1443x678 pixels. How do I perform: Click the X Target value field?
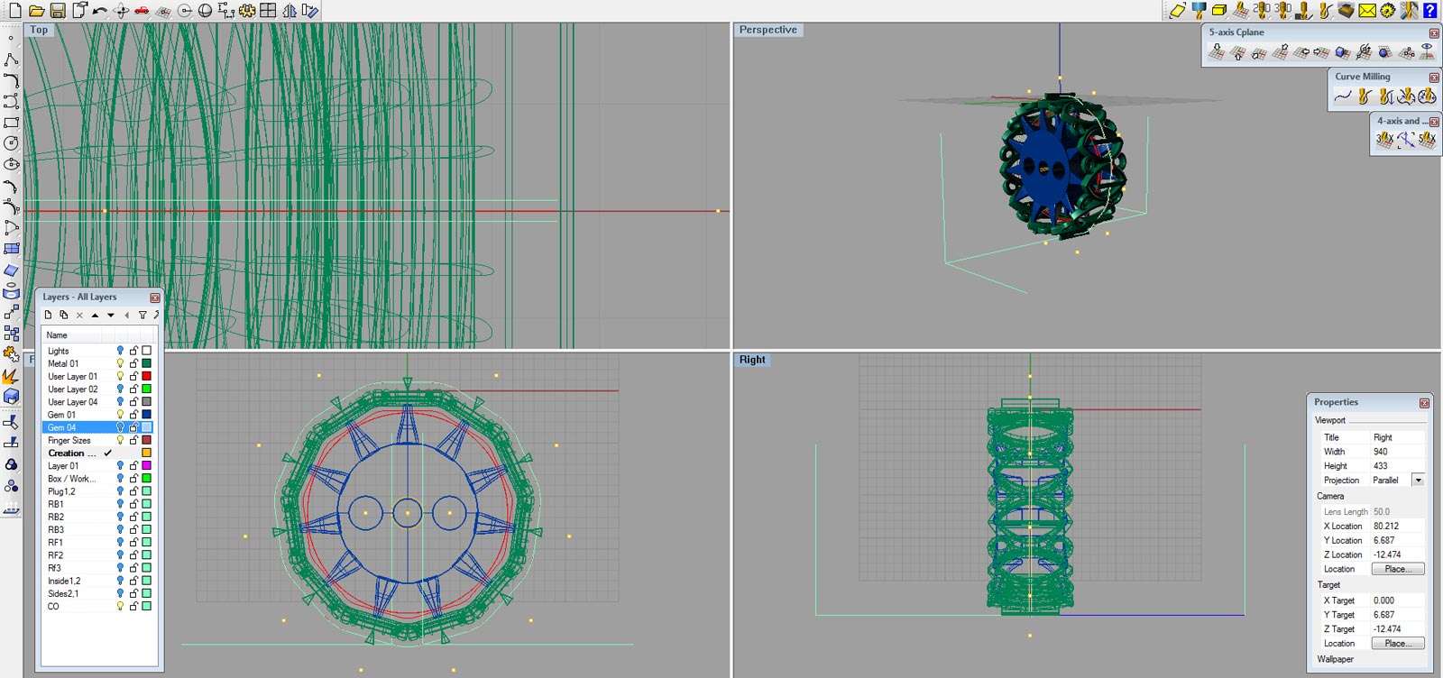click(1396, 600)
